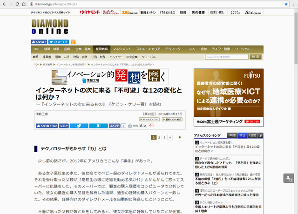The width and height of the screenshot is (298, 214).
Task: Go to next page arrow in pagination
Action: 180,138
